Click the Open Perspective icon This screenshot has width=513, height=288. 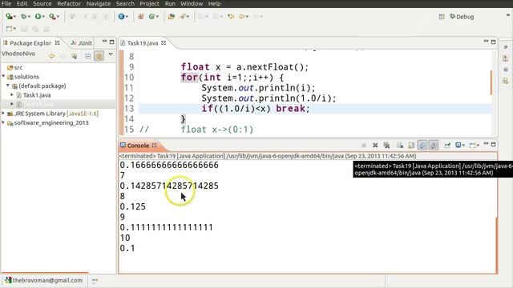(442, 17)
